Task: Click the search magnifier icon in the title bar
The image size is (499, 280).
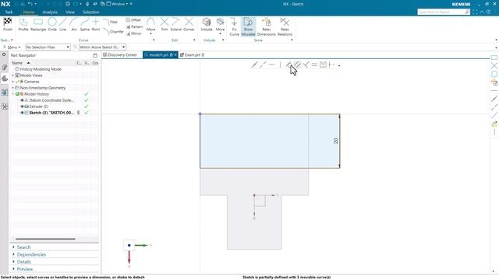Action: pyautogui.click(x=467, y=12)
